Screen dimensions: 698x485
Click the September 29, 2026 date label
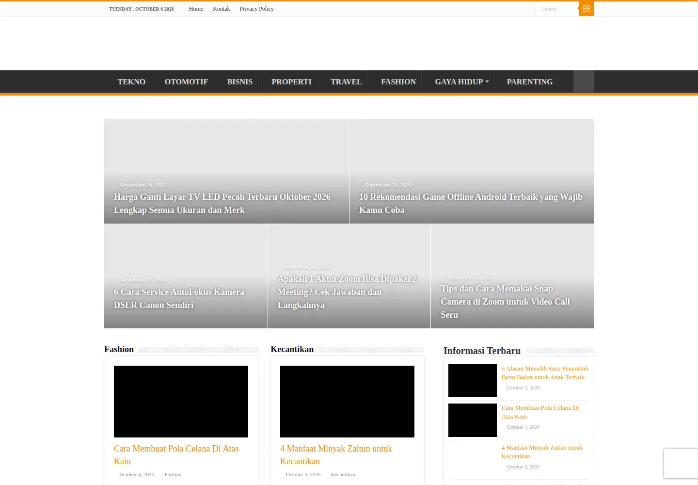pyautogui.click(x=143, y=185)
